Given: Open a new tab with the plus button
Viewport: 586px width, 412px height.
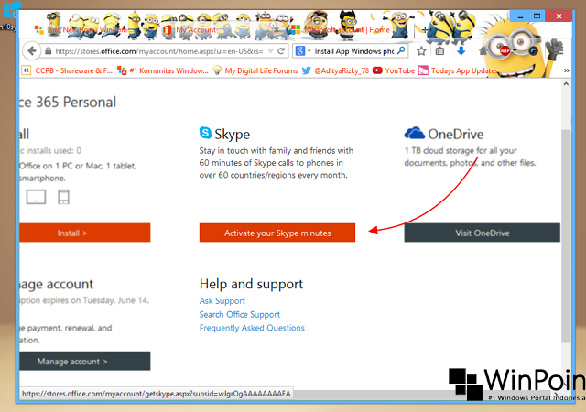Looking at the screenshot, I should click(425, 29).
